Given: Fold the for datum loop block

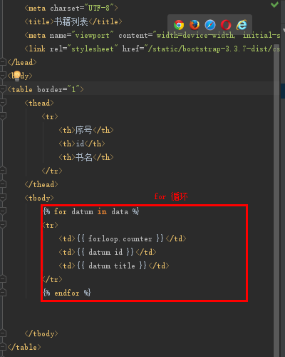Looking at the screenshot, I should click(x=3, y=211).
